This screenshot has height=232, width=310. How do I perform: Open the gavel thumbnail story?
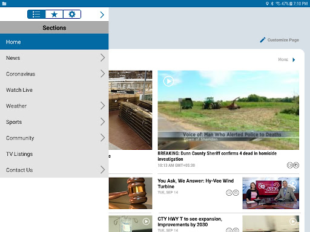pos(130,193)
